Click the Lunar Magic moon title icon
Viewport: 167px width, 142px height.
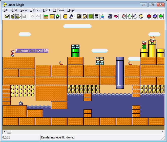pos(5,5)
